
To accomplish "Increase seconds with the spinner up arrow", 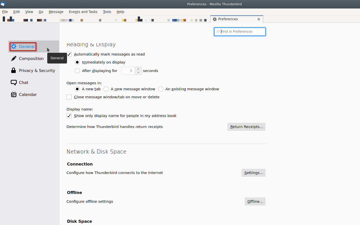I will pyautogui.click(x=138, y=69).
